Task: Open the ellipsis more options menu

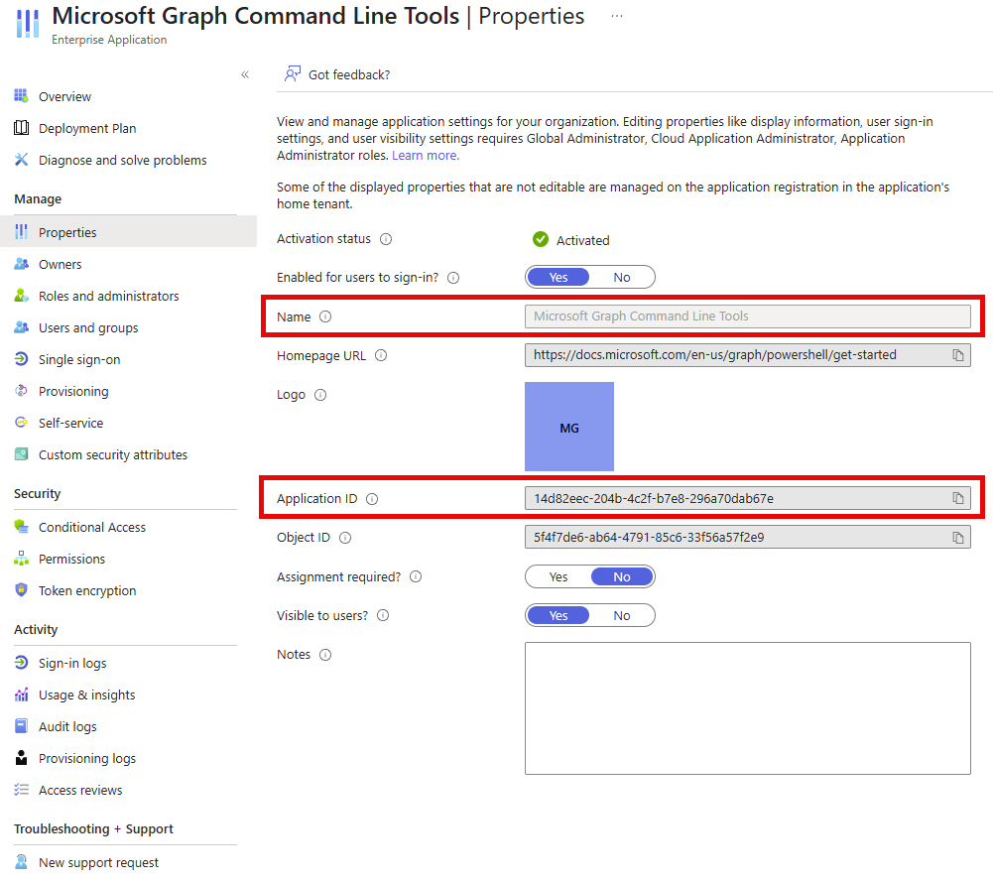Action: coord(617,17)
